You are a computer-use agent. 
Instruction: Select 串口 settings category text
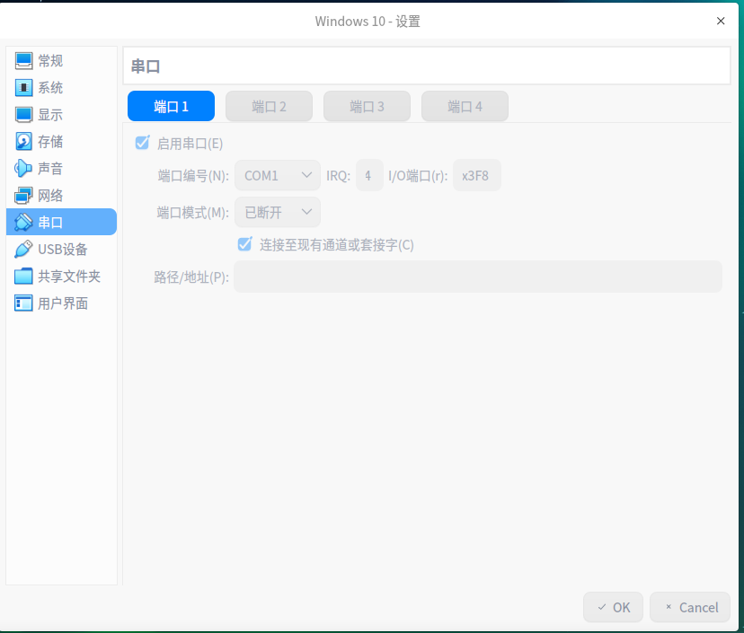[x=50, y=223]
